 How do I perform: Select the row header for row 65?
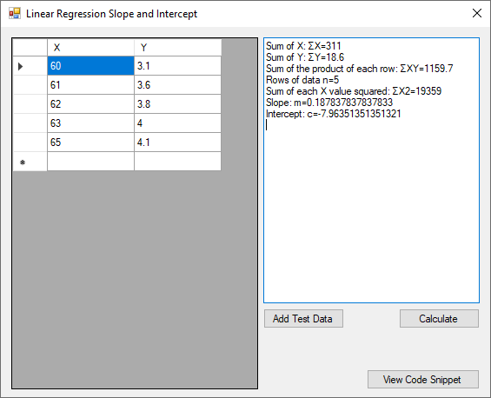(x=30, y=143)
